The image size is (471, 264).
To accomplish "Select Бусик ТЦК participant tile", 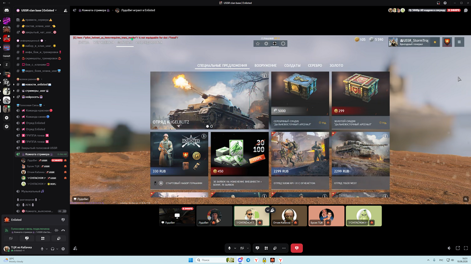I will [x=326, y=216].
